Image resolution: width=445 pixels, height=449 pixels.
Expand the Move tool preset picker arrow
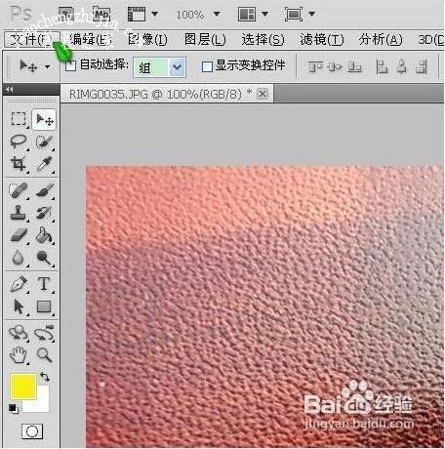click(48, 66)
